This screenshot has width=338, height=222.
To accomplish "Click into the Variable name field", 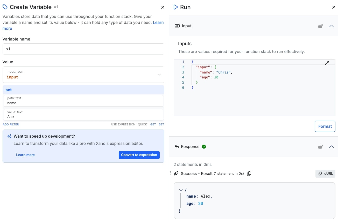I will [x=83, y=49].
